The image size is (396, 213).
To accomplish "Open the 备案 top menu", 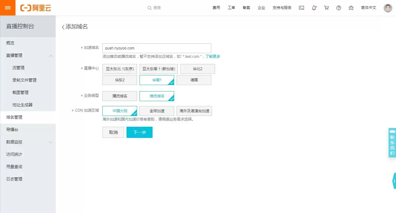I will (246, 8).
